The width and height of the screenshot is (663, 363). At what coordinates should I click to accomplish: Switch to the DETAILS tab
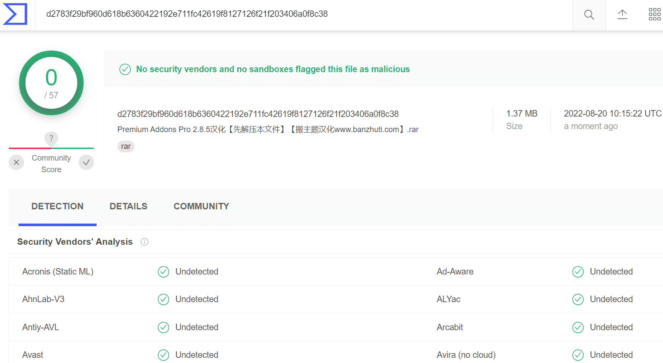129,206
